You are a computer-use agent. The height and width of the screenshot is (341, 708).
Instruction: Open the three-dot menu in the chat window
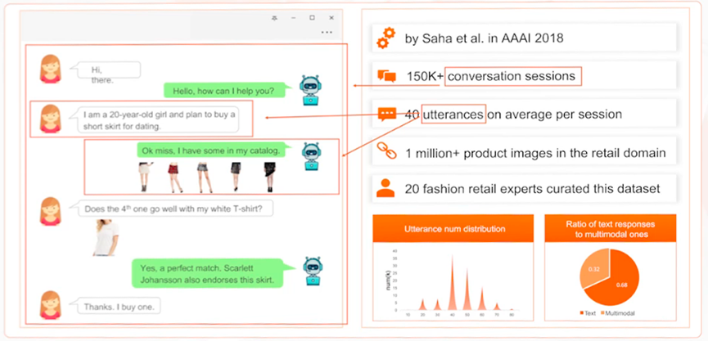[x=327, y=32]
